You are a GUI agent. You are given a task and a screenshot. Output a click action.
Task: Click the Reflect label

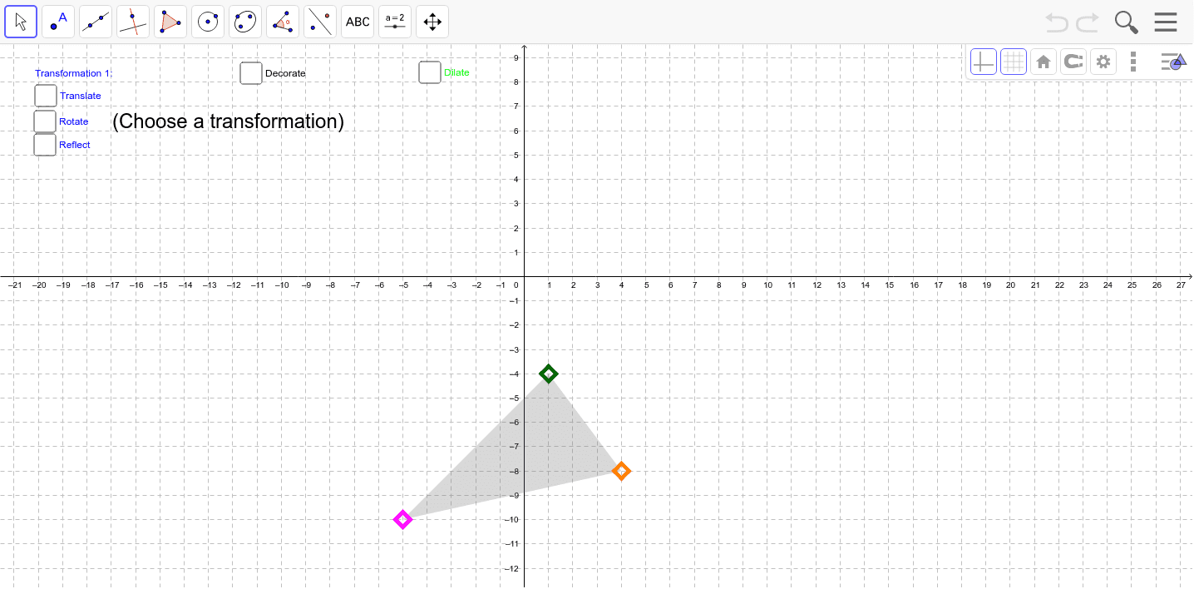tap(75, 145)
